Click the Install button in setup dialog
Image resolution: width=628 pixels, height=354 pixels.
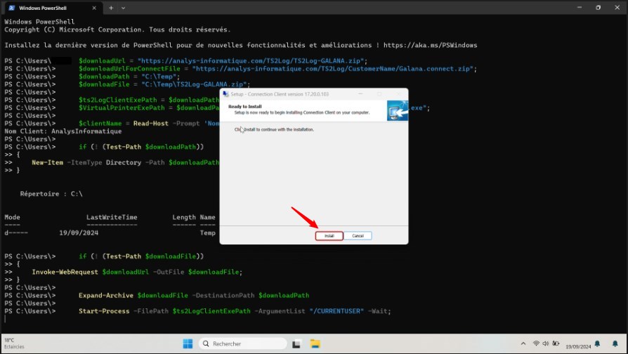329,236
